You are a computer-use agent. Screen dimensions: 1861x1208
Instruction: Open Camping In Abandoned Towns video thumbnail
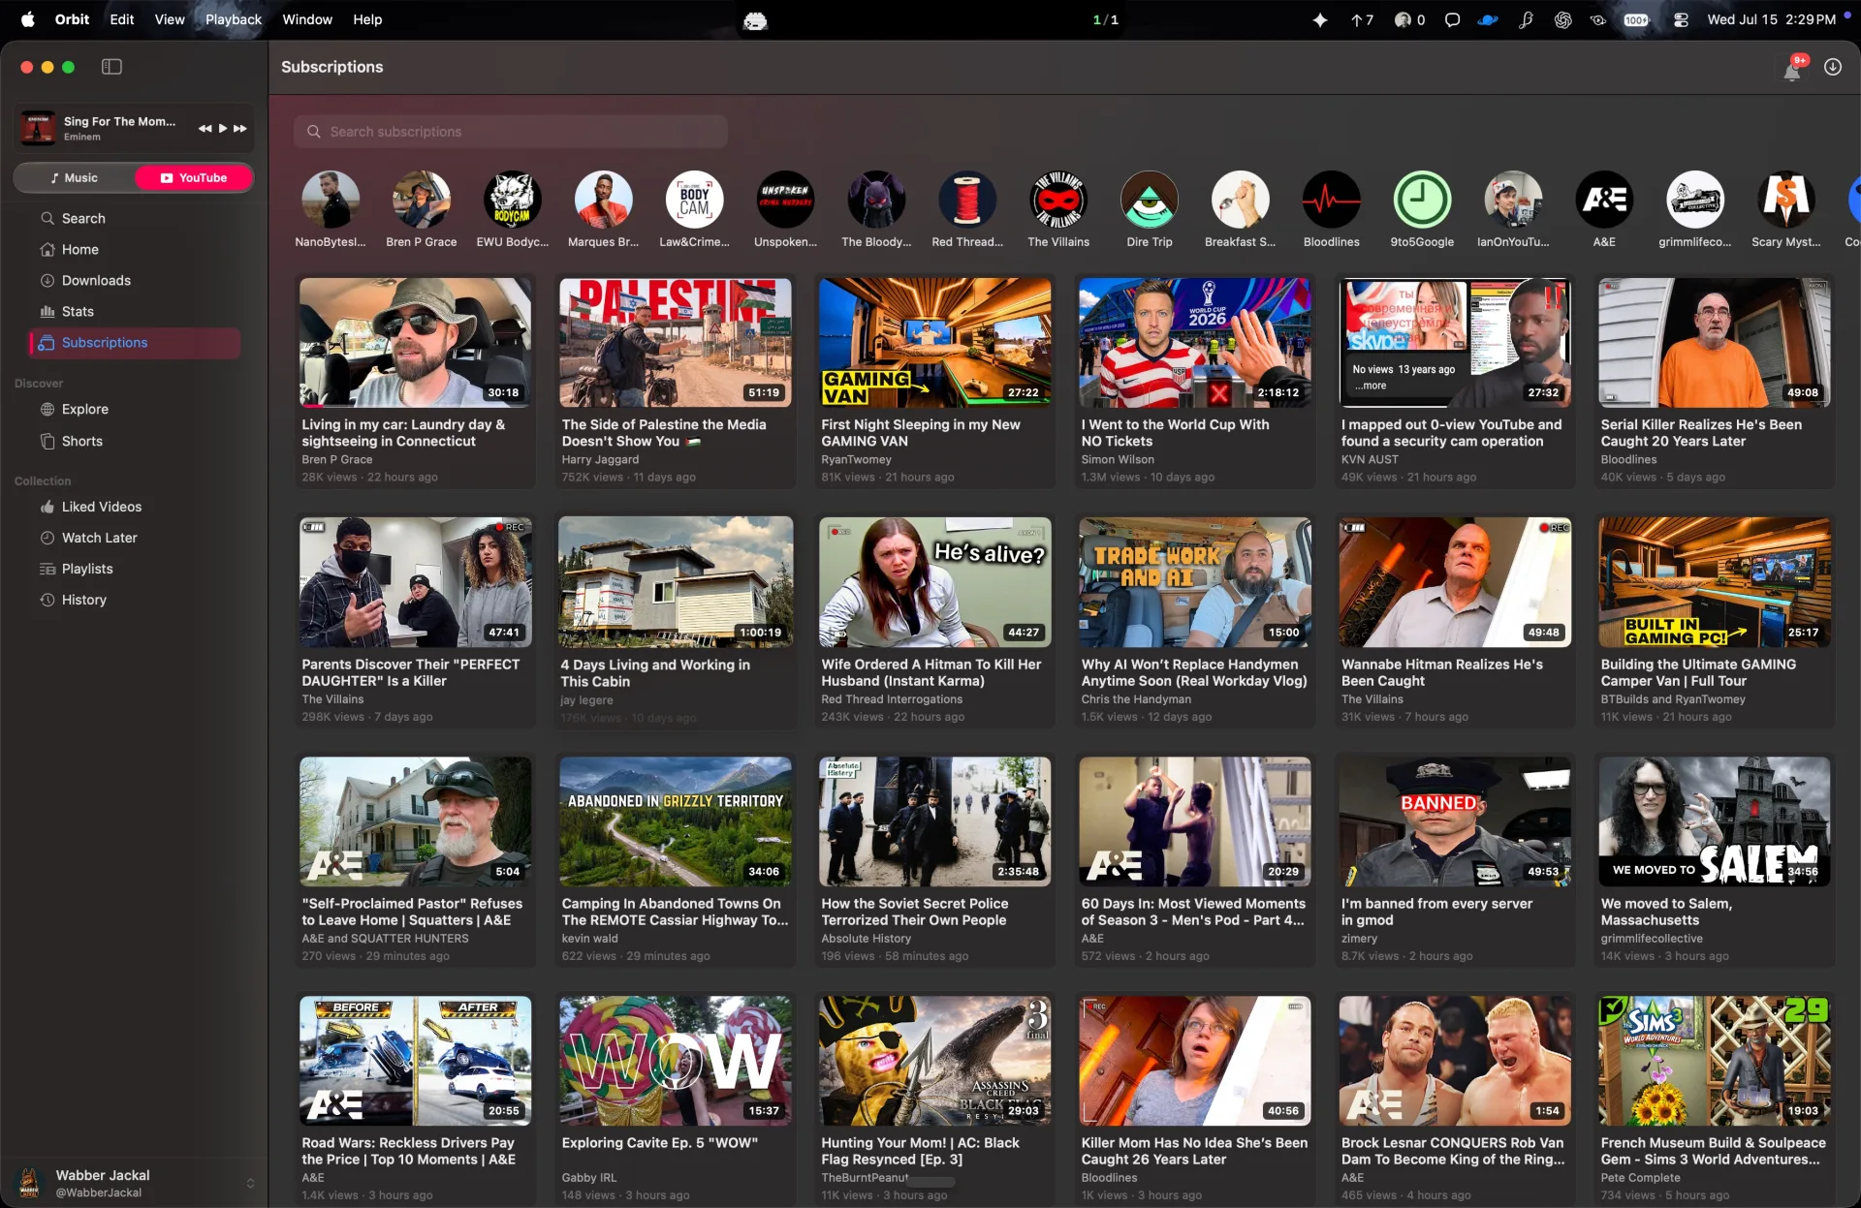[676, 821]
